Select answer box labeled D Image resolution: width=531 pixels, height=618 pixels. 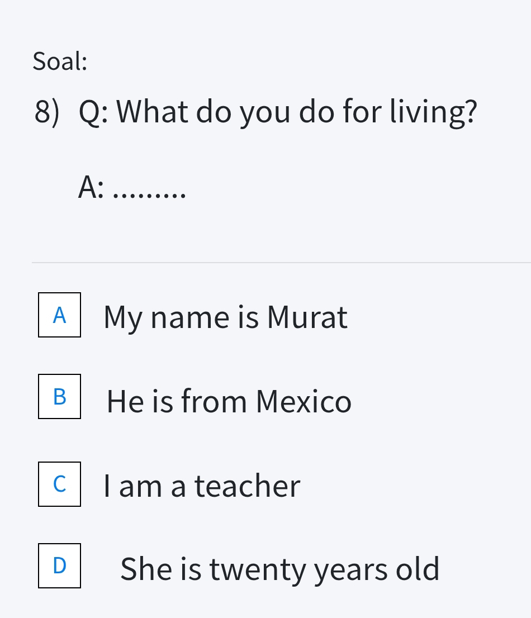coord(59,566)
